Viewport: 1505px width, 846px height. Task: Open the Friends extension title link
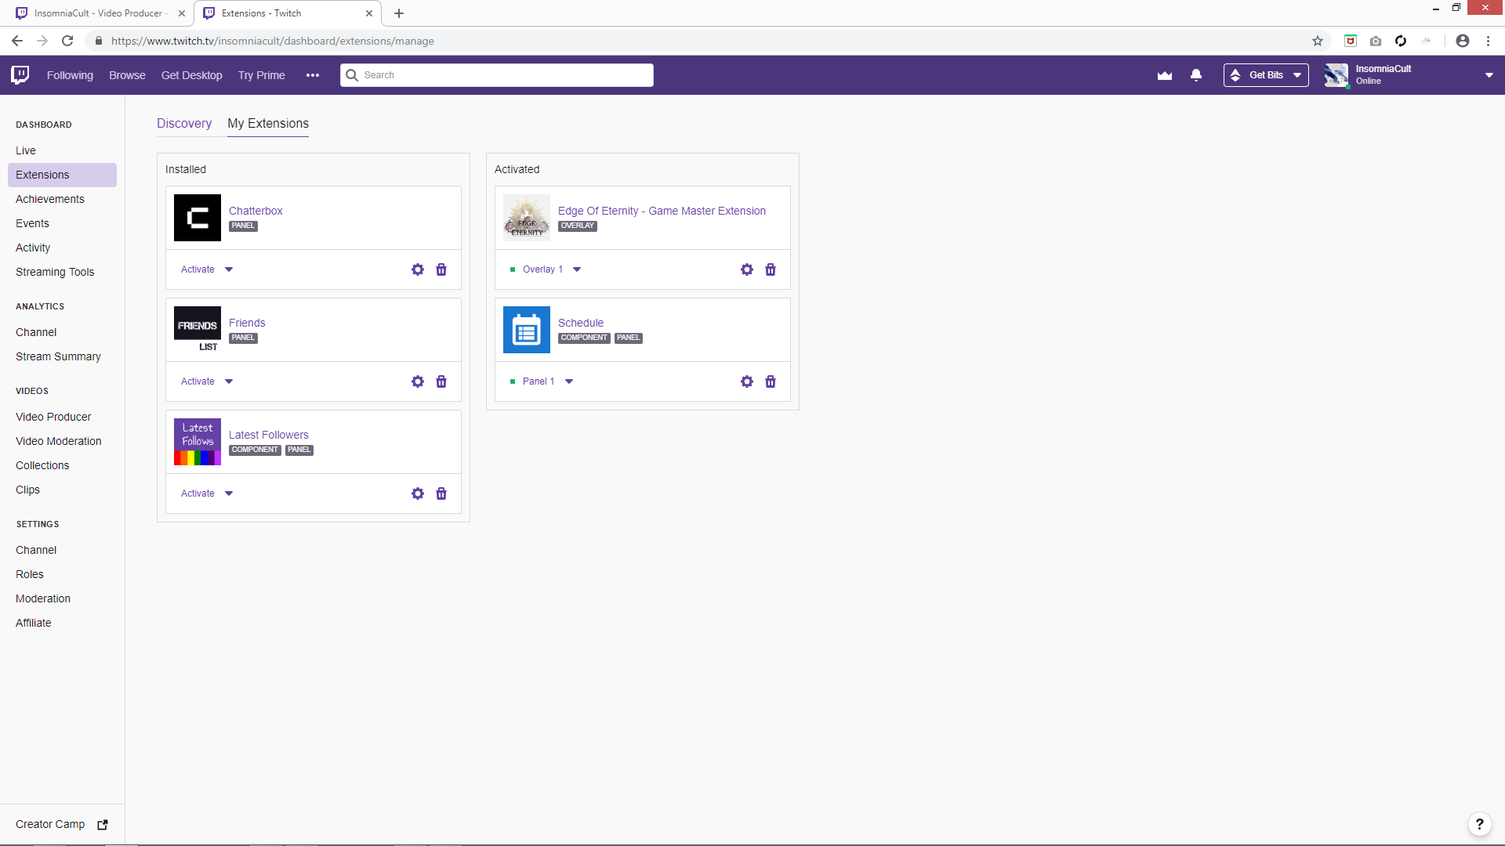(247, 323)
